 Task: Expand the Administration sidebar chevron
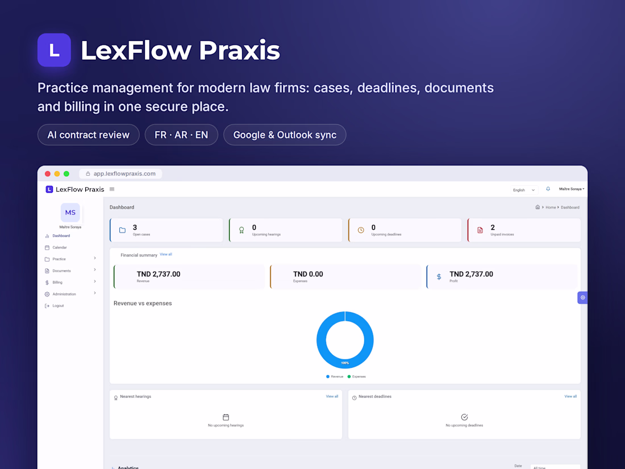click(95, 293)
